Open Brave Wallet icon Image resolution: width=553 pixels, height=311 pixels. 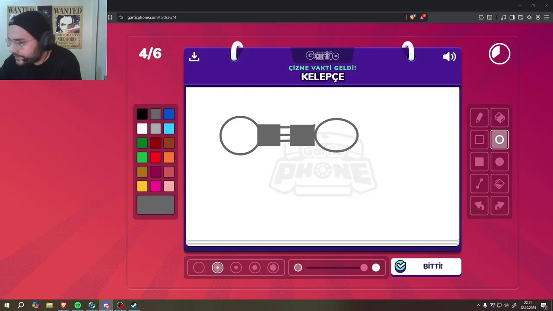521,17
